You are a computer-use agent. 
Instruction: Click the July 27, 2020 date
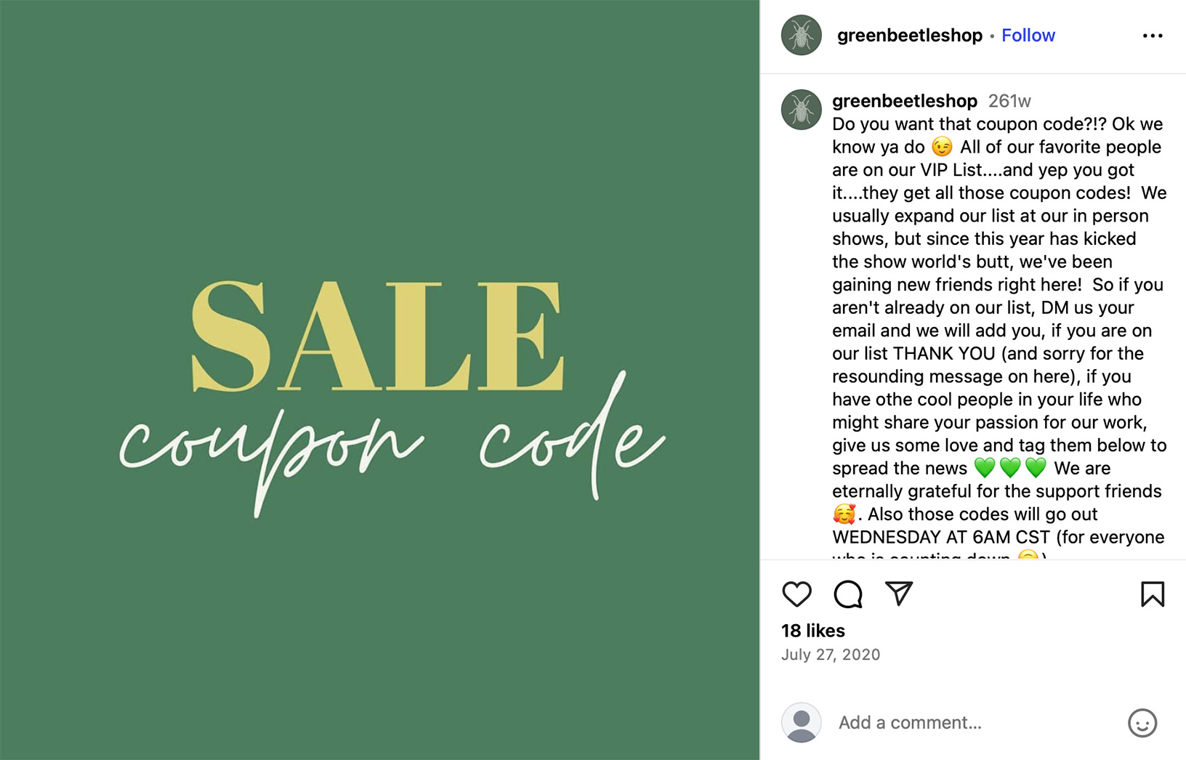click(831, 655)
